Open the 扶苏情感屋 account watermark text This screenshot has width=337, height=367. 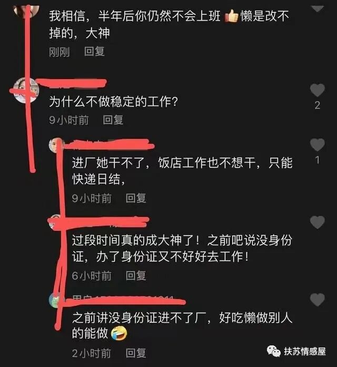pyautogui.click(x=305, y=351)
